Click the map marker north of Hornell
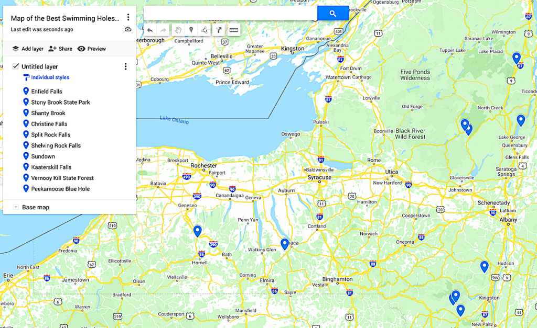537x328 pixels. pyautogui.click(x=197, y=231)
